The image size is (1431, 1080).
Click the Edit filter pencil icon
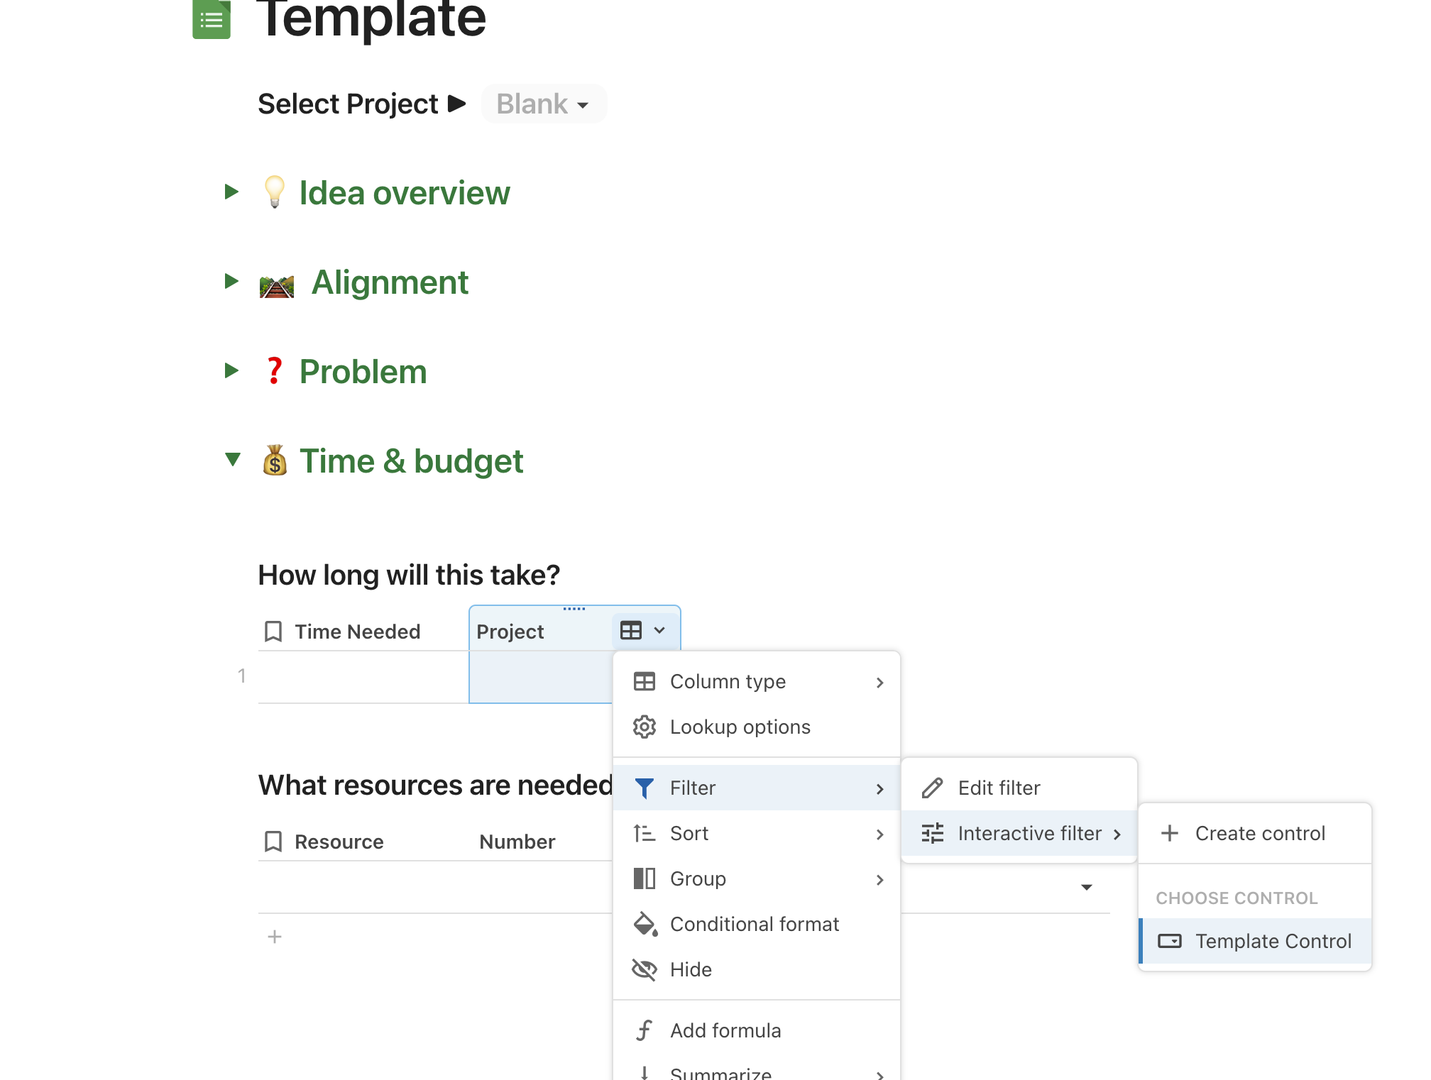pos(932,788)
